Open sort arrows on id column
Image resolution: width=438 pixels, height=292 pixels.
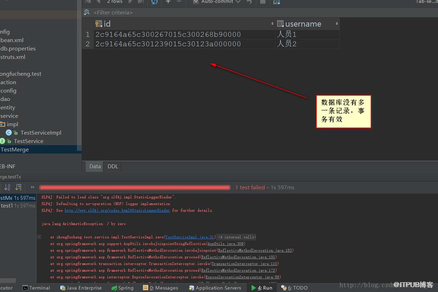pos(272,24)
